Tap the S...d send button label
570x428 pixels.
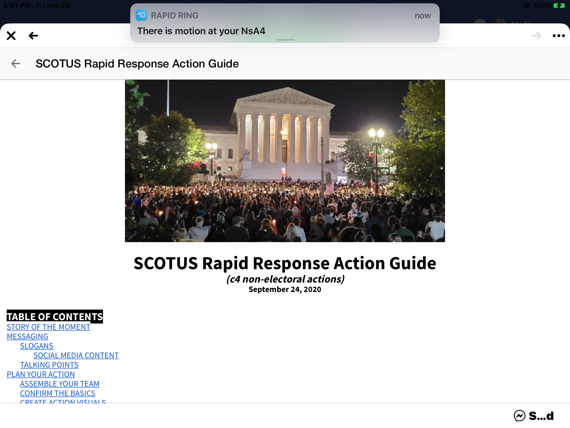point(541,416)
